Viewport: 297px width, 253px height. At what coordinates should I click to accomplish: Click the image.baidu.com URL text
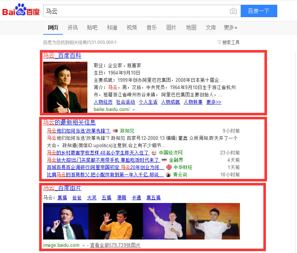[61, 245]
